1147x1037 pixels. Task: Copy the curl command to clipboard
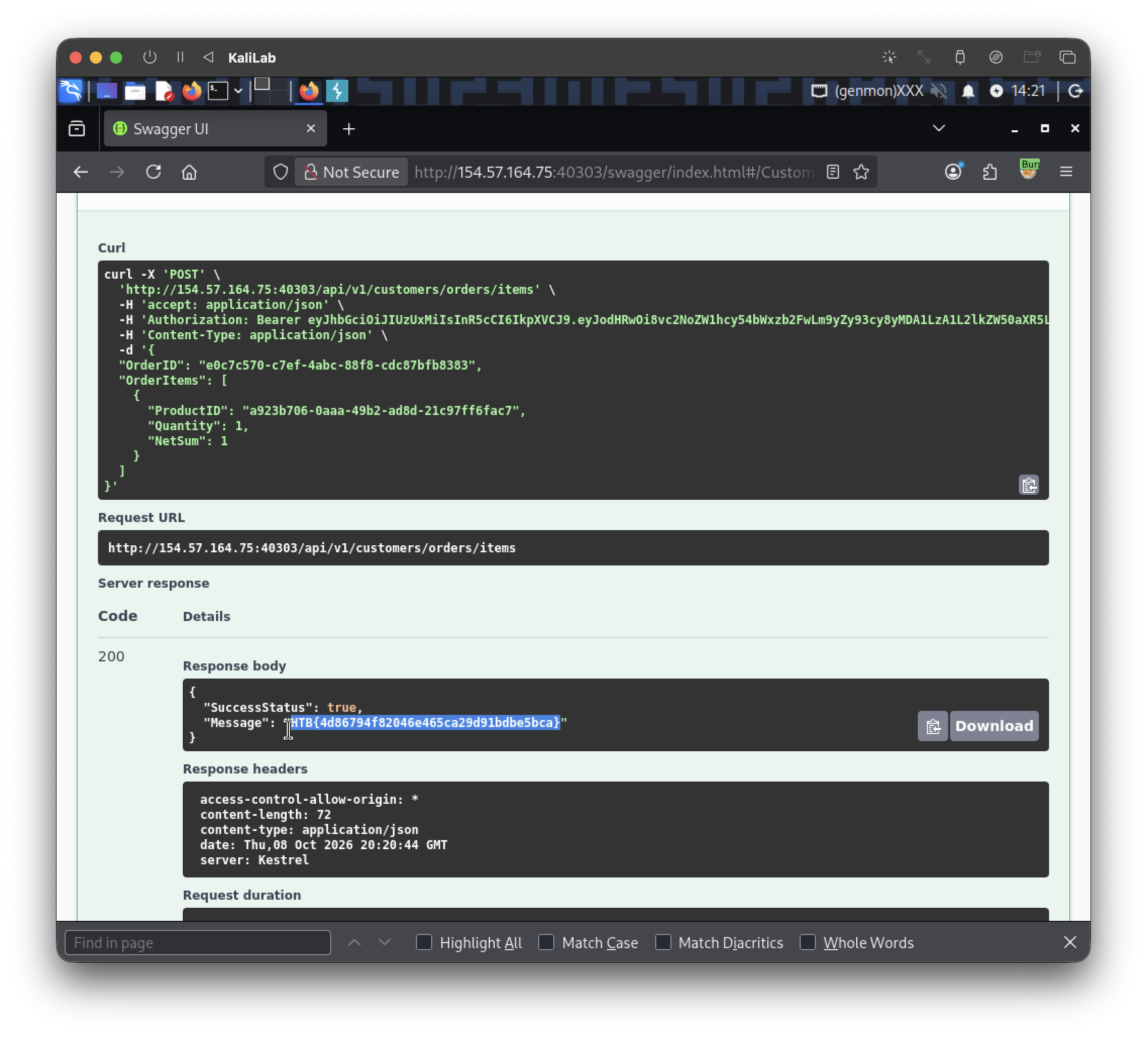[x=1028, y=485]
